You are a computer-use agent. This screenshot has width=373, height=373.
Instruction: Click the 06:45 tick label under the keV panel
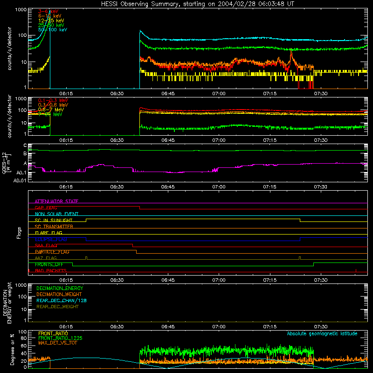pos(168,94)
